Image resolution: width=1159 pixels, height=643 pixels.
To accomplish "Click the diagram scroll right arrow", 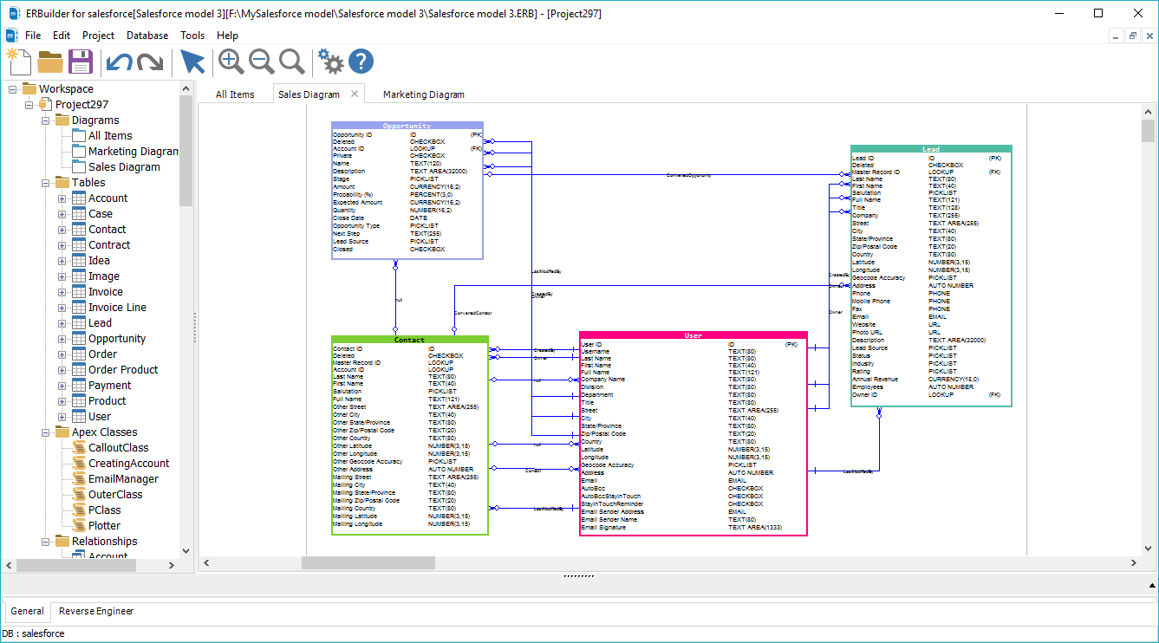I will (1135, 562).
